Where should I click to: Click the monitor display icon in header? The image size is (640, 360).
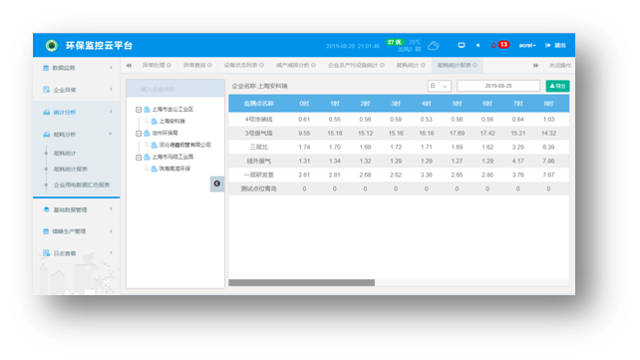pyautogui.click(x=462, y=45)
